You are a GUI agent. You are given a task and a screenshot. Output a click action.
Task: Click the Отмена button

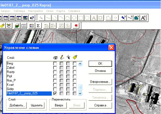[100, 71]
